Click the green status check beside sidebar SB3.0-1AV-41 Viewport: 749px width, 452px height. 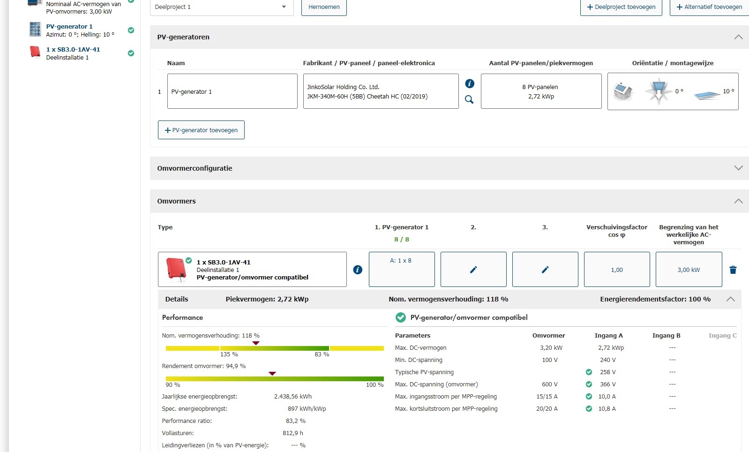click(131, 53)
